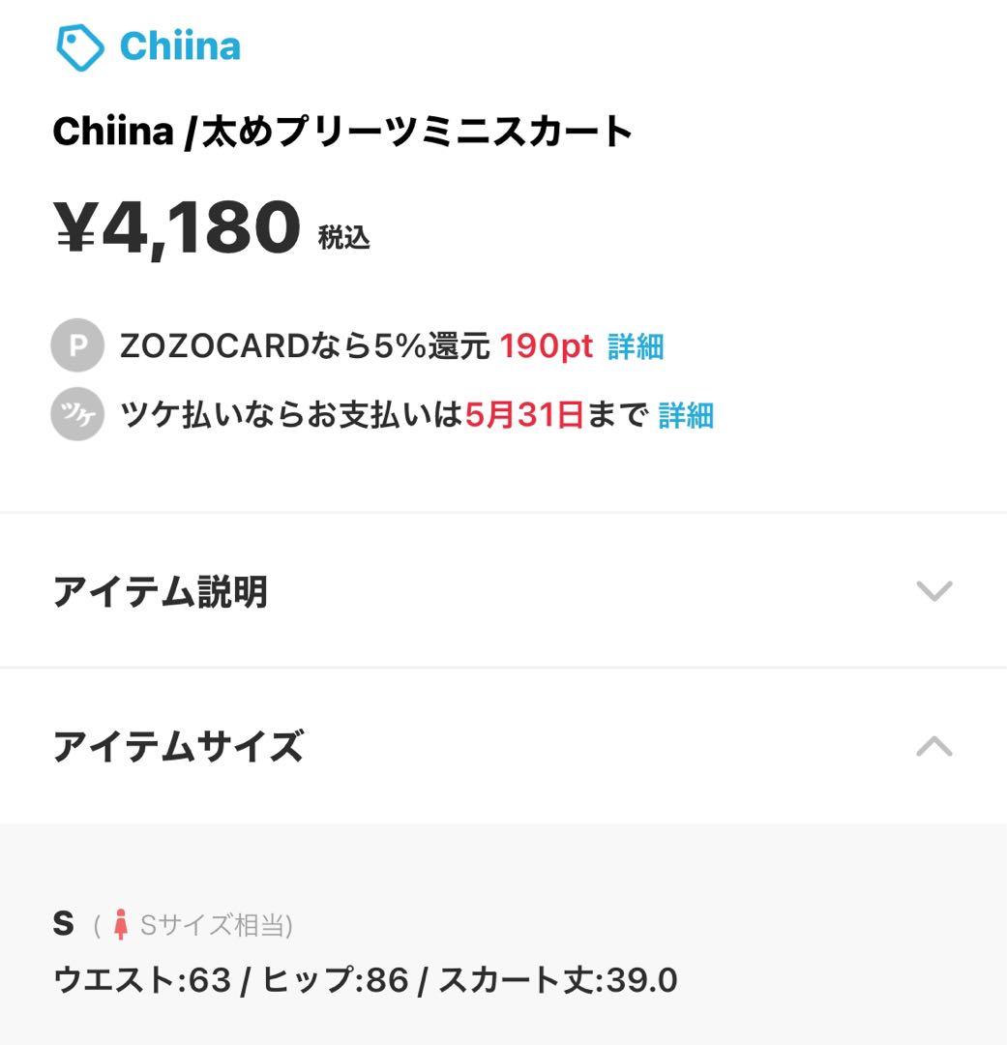Click the ¥4,180 price text
The height and width of the screenshot is (1045, 1007).
(x=177, y=228)
